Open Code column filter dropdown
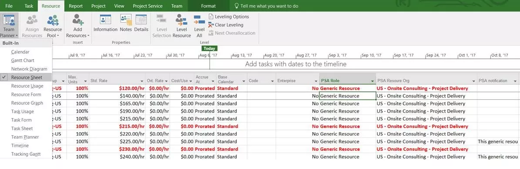The height and width of the screenshot is (169, 520). [272, 81]
